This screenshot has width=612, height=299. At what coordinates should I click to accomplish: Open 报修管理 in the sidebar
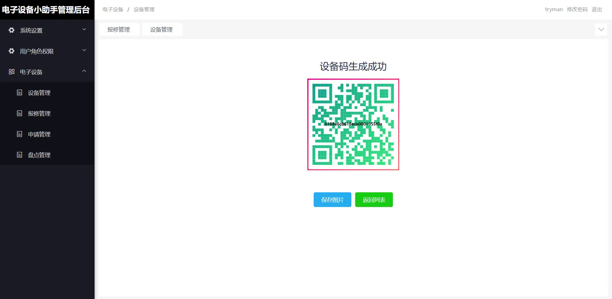[47, 113]
